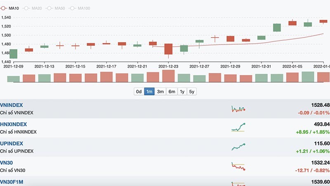Toggle the MA10 legend series
330x186 pixels.
[12, 8]
